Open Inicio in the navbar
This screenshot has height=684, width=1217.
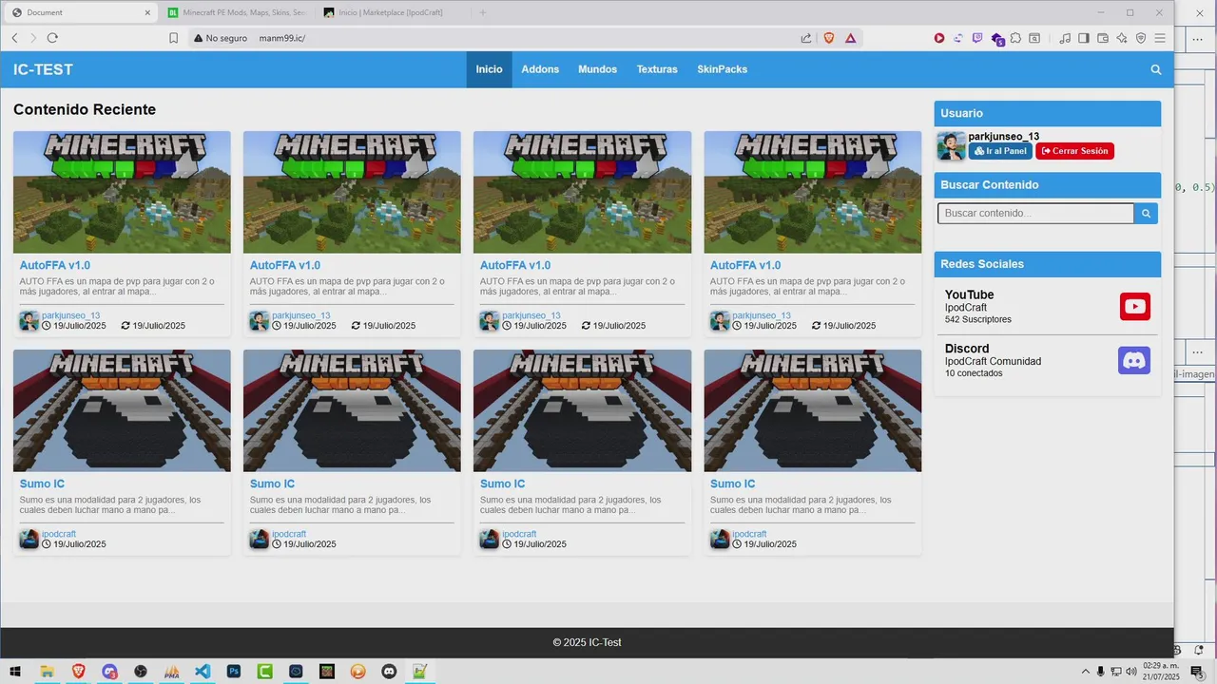[489, 69]
